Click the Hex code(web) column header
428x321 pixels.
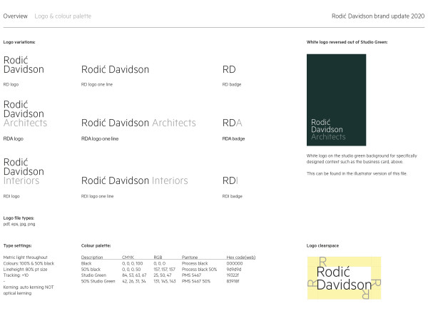click(x=240, y=257)
